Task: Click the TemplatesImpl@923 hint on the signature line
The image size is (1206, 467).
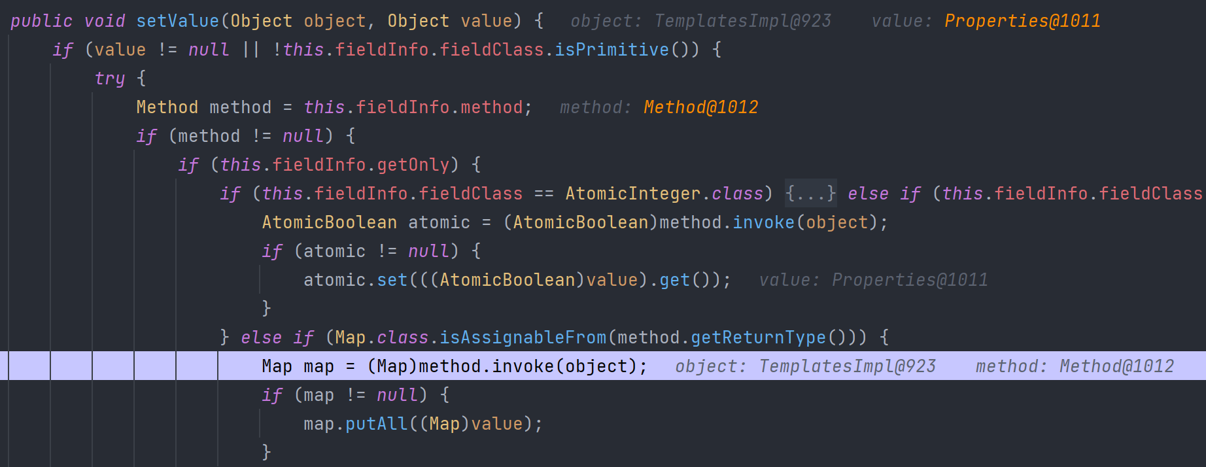Action: pos(743,21)
